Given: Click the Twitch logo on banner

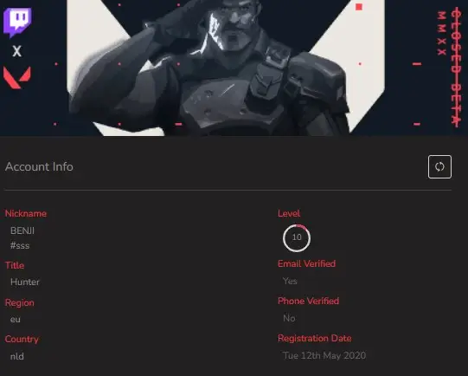Looking at the screenshot, I should (17, 23).
